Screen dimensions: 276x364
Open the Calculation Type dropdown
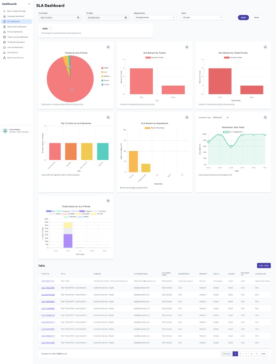[221, 117]
